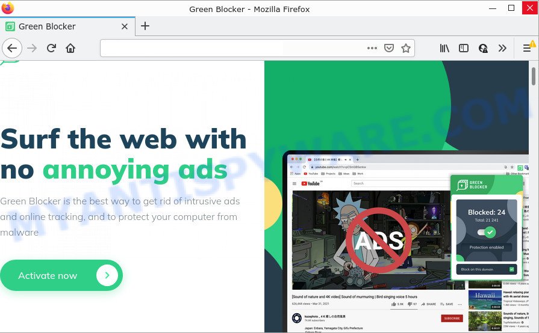
Task: Click the YouTube logo in screenshot
Action: [x=310, y=183]
